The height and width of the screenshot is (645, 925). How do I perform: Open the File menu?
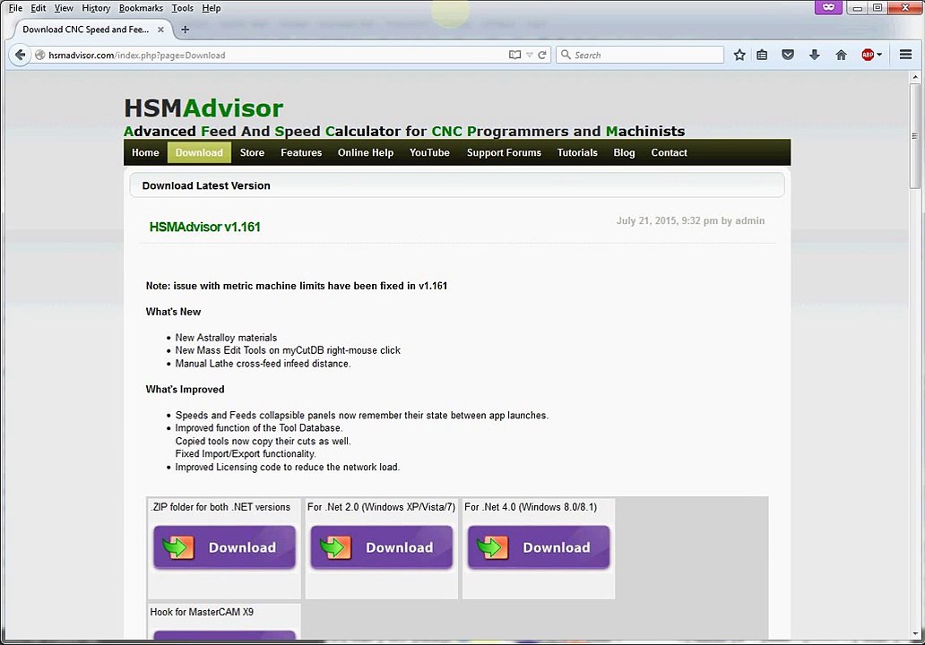(15, 8)
